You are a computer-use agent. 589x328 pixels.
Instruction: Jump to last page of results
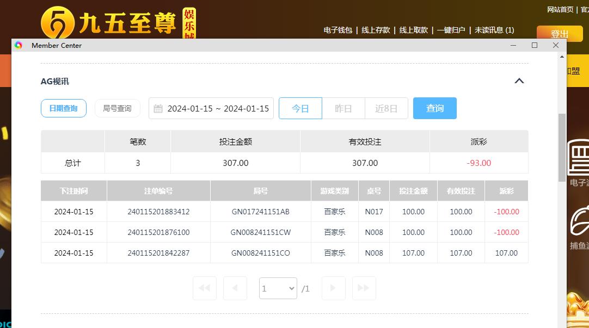(364, 288)
